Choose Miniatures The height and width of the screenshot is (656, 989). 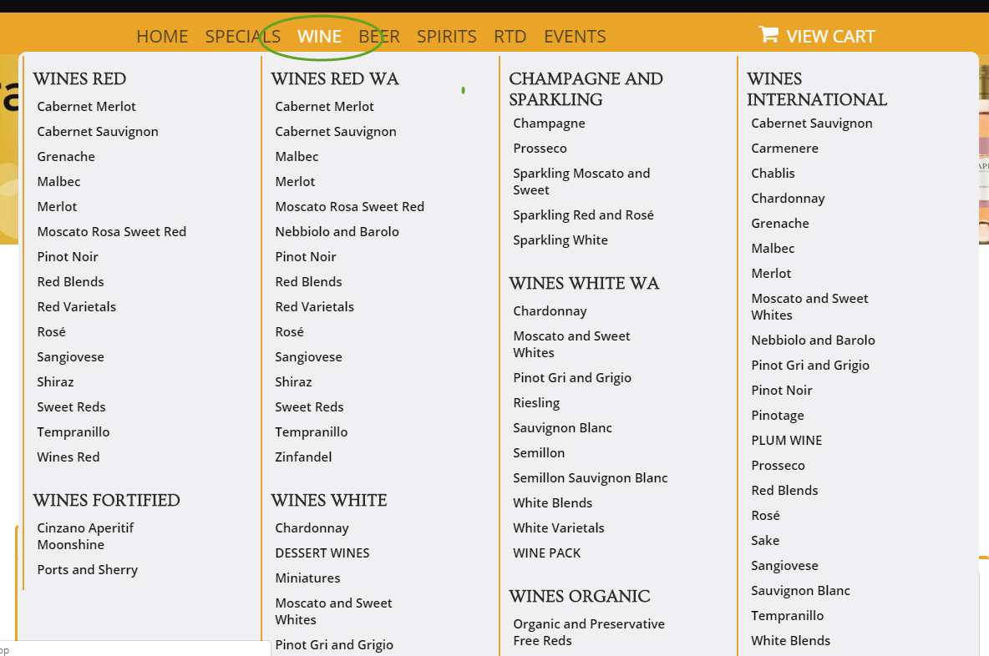[307, 578]
